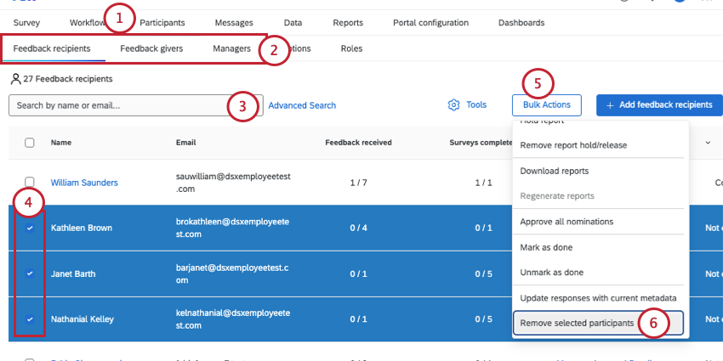Open the Survey tab
Viewport: 723px width, 361px height.
click(x=26, y=23)
